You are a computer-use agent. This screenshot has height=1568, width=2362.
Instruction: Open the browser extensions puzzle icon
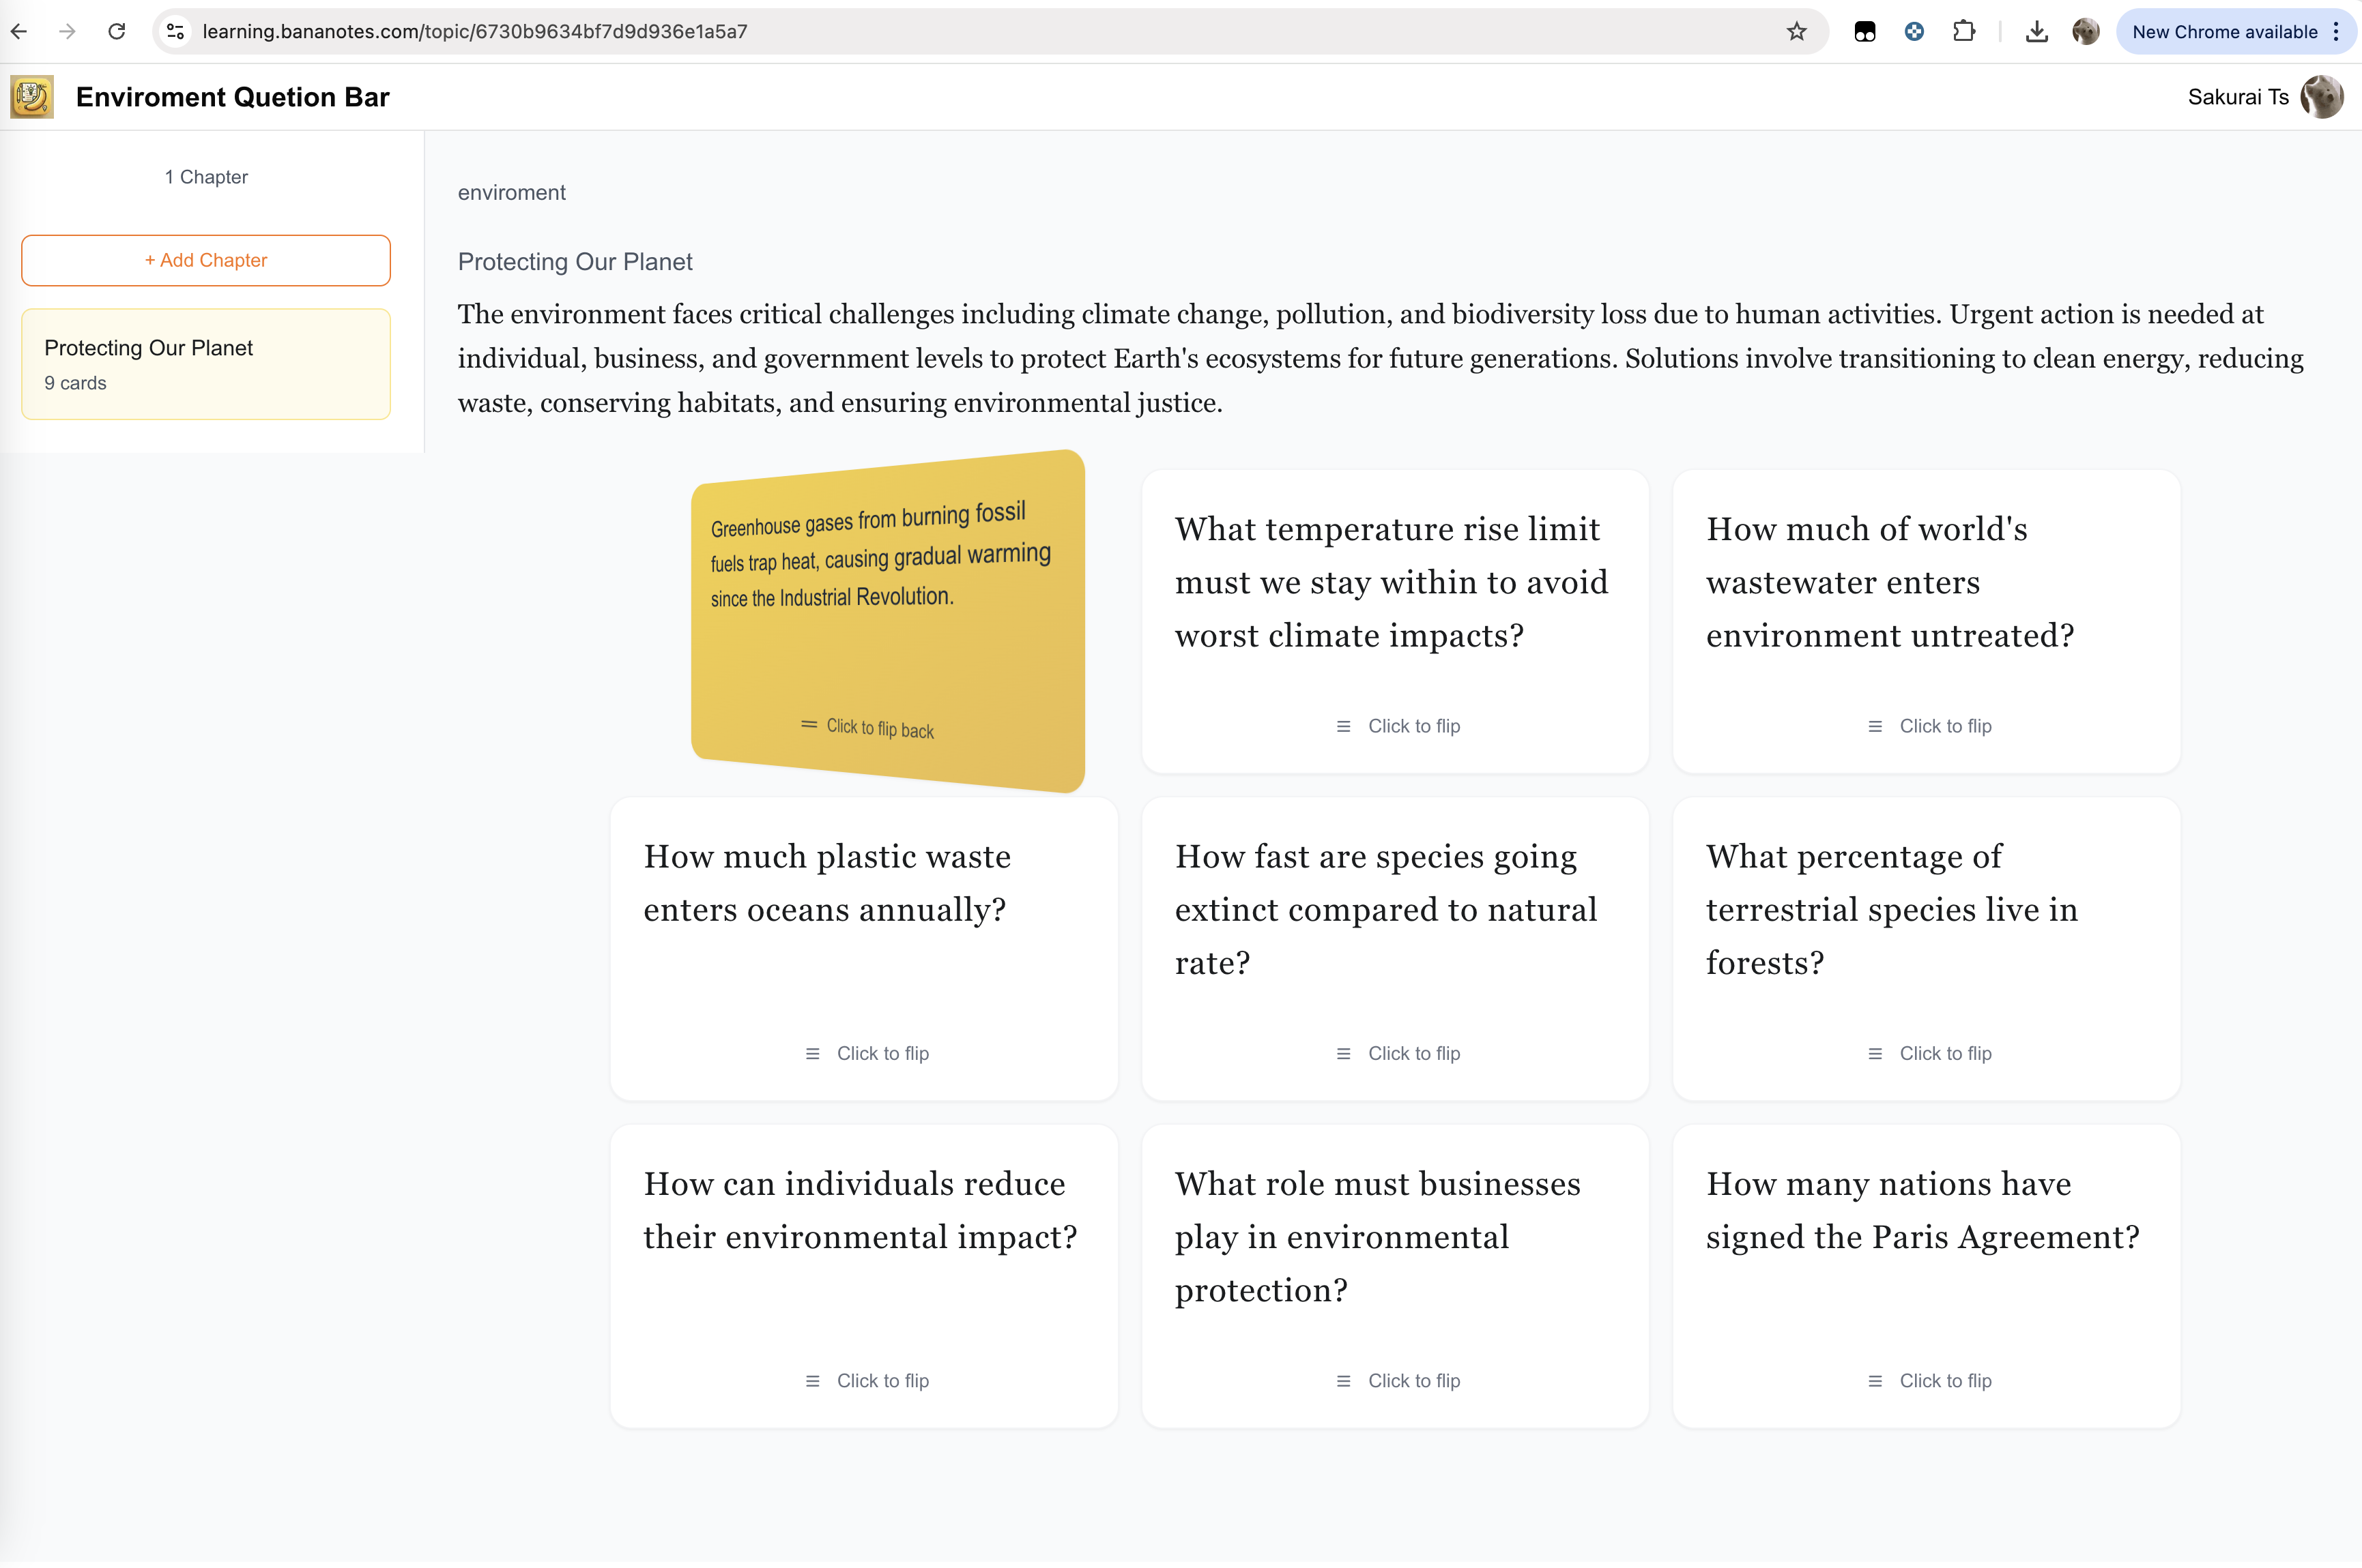[1963, 31]
